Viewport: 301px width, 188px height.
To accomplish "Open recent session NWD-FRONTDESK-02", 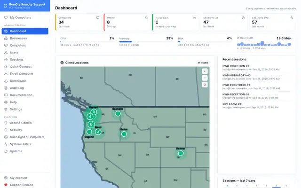I will pos(256,86).
